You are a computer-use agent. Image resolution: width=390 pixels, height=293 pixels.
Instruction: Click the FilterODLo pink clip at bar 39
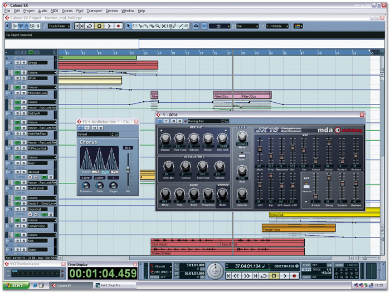click(x=256, y=96)
